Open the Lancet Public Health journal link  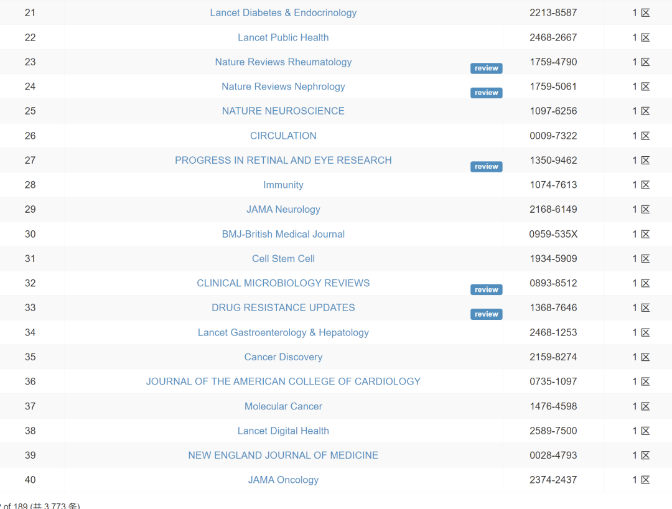(283, 37)
